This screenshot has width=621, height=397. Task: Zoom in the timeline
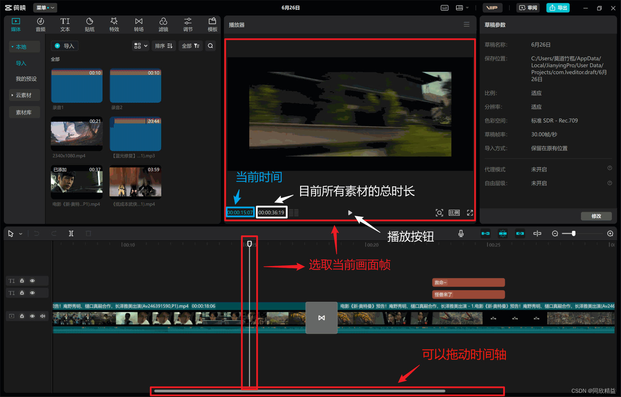tap(610, 234)
